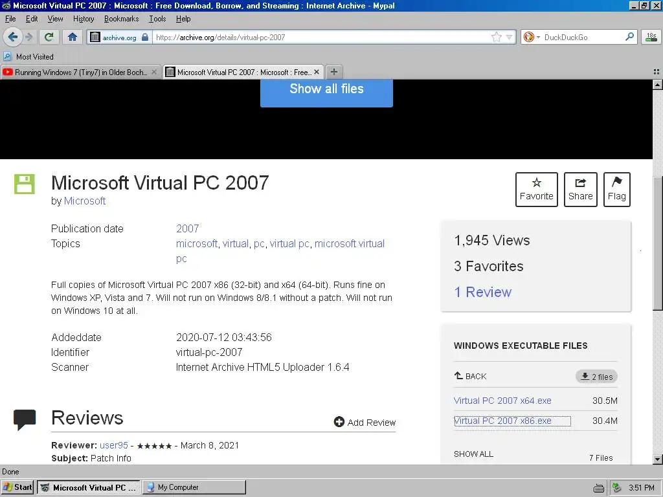
Task: Click the 2007 publication date link
Action: 187,228
